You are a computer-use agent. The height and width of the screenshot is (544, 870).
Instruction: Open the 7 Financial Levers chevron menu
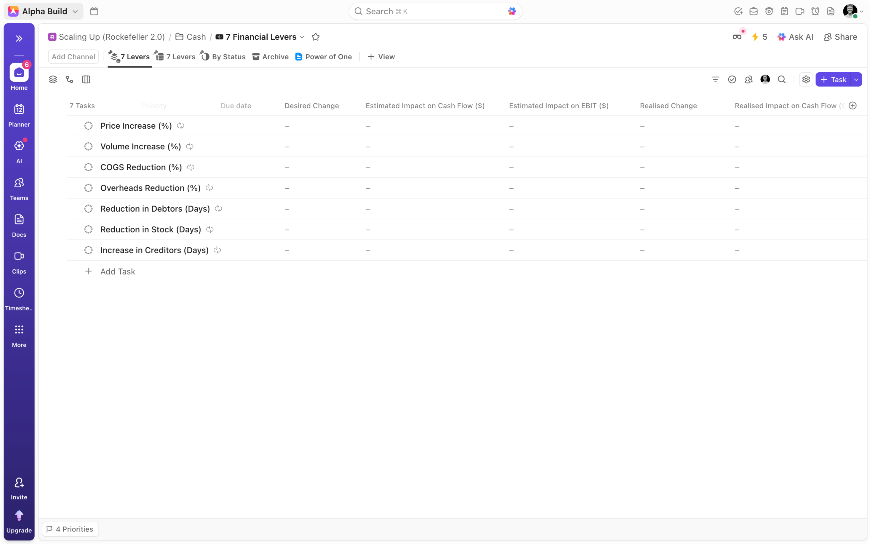(302, 37)
